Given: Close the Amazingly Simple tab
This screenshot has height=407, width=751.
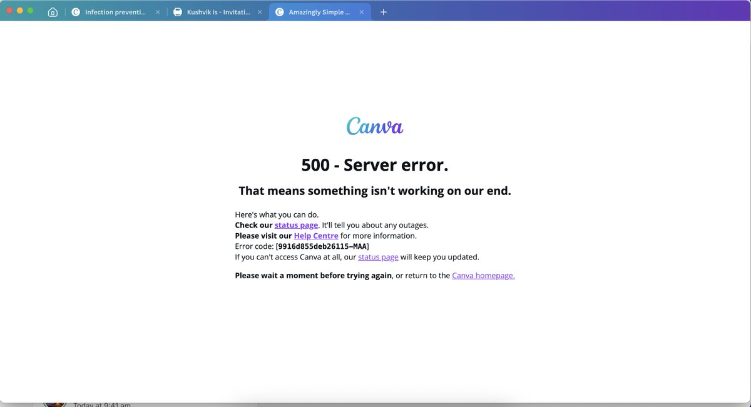Looking at the screenshot, I should click(x=362, y=12).
